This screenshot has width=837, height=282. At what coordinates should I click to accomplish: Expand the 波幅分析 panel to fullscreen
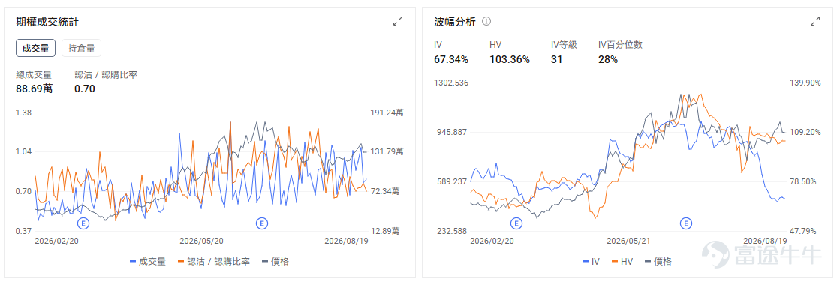click(x=815, y=21)
